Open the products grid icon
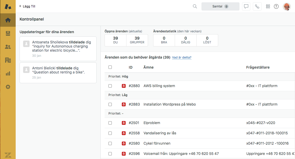295x159 pixels. 268,6
